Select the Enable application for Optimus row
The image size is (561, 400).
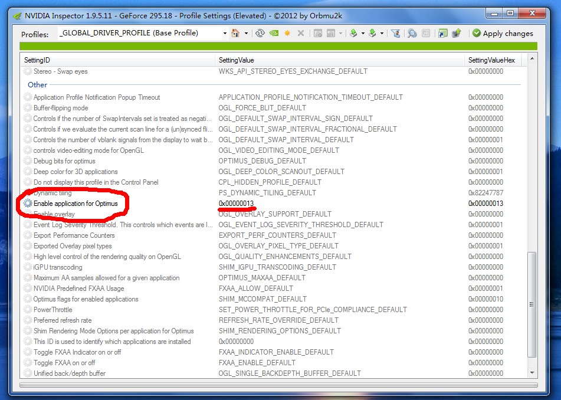coord(274,203)
